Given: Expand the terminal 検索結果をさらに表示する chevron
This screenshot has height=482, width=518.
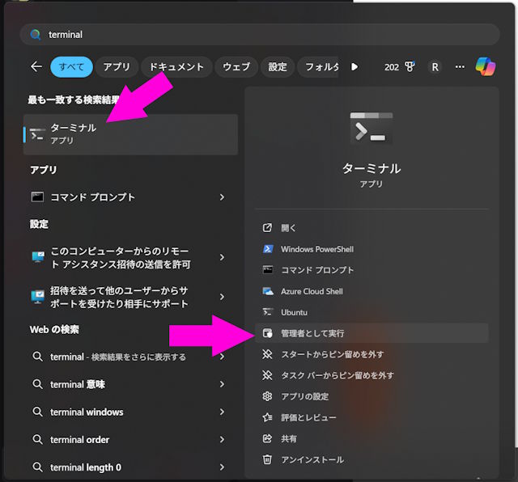Looking at the screenshot, I should pyautogui.click(x=222, y=357).
